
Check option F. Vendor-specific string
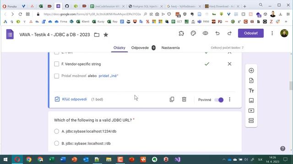pyautogui.click(x=56, y=64)
